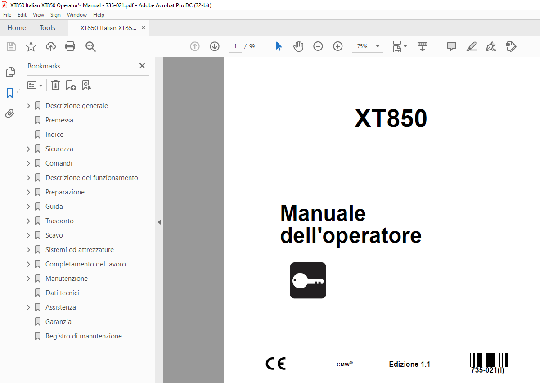Select the highlight text tool
This screenshot has height=383, width=540.
[471, 46]
